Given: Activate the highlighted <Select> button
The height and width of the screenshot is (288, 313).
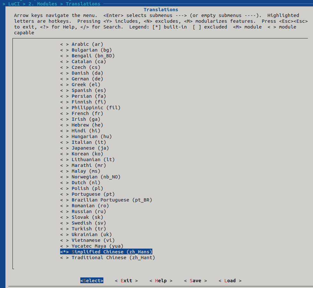Looking at the screenshot, I should [x=92, y=281].
